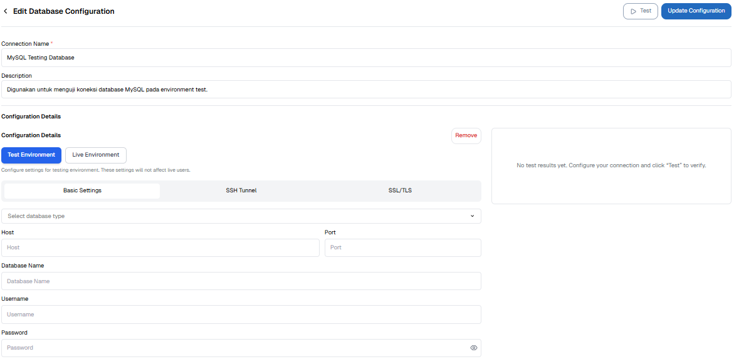Focus the Port input field

click(x=403, y=247)
